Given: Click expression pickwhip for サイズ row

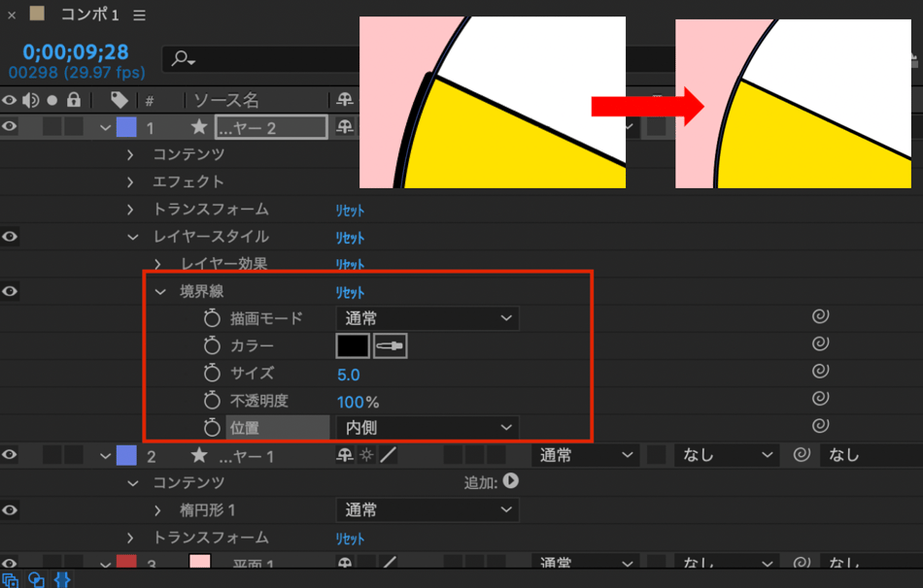Looking at the screenshot, I should click(821, 371).
